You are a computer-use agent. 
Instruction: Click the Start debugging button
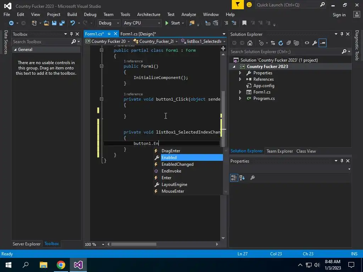click(x=173, y=23)
